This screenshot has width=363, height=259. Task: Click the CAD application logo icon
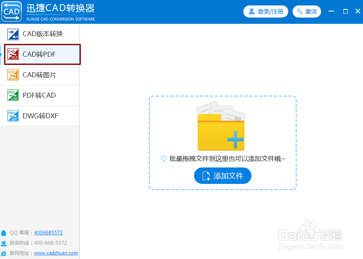click(x=11, y=11)
